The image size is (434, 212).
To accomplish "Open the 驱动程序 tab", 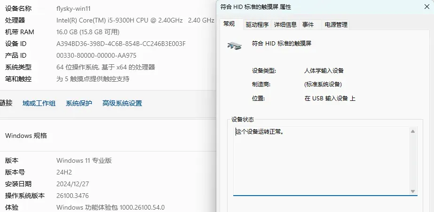I will tap(257, 25).
